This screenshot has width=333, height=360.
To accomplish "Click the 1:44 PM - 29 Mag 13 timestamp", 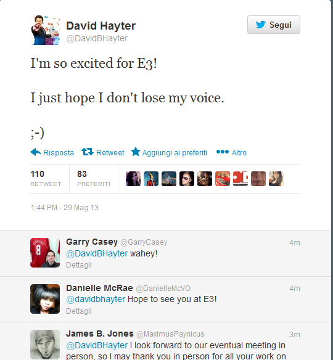I will pyautogui.click(x=64, y=208).
